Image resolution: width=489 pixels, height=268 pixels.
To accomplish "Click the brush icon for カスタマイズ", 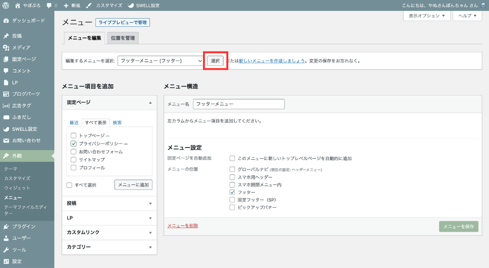I will point(89,6).
